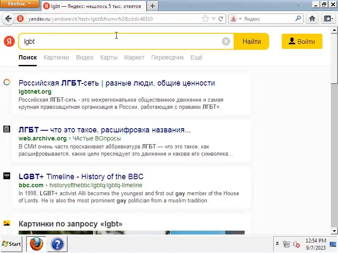
Task: Switch to the Переводчик tab
Action: coord(167,57)
